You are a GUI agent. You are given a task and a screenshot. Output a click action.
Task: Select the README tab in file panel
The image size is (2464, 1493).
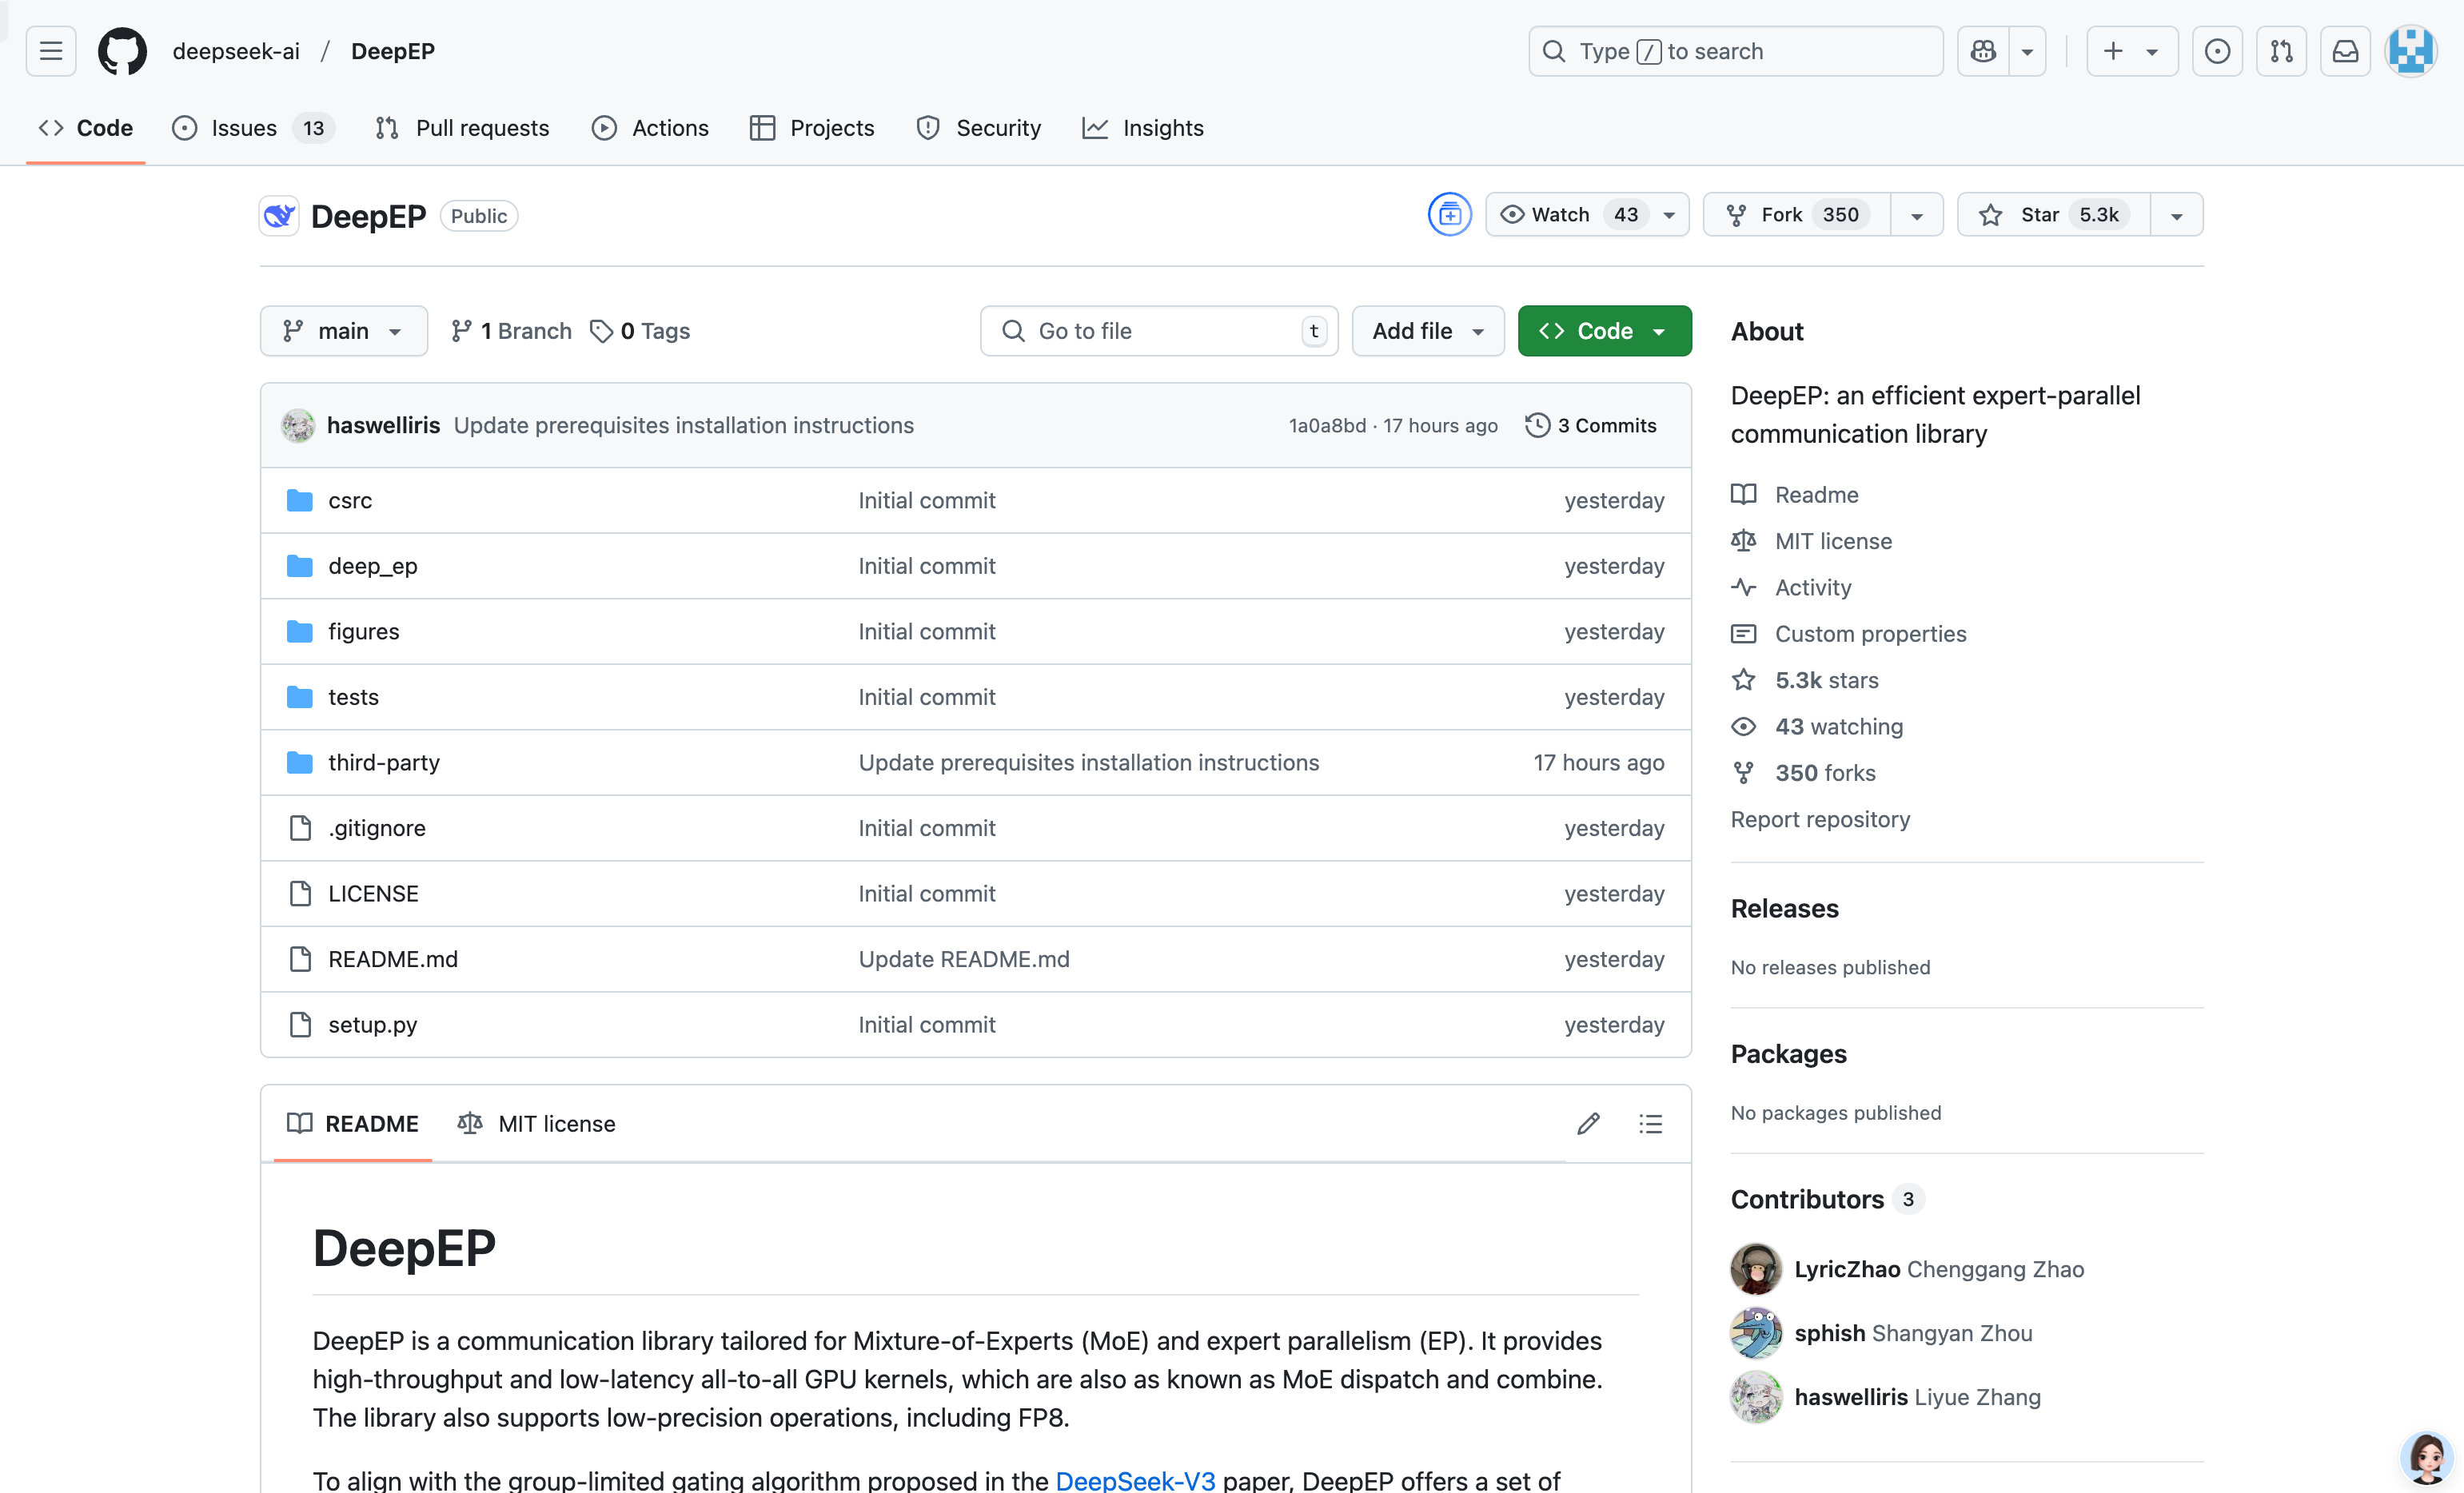pos(352,1123)
